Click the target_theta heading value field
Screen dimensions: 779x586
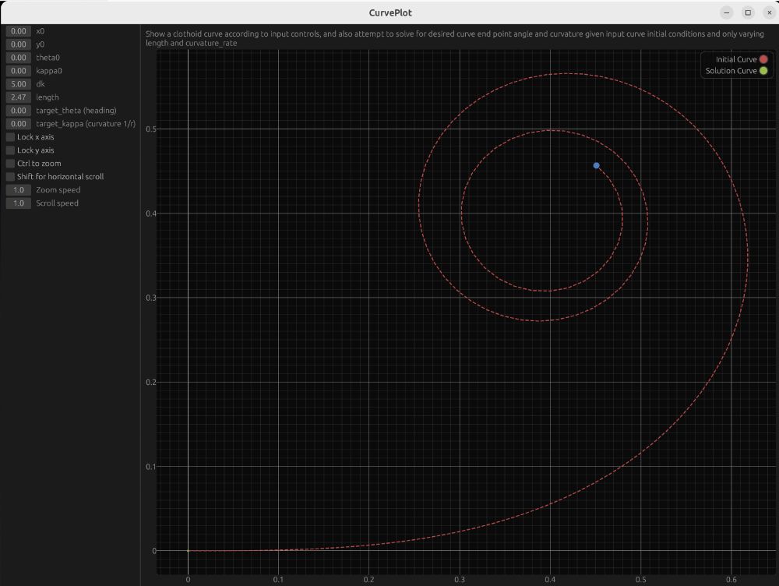click(19, 111)
